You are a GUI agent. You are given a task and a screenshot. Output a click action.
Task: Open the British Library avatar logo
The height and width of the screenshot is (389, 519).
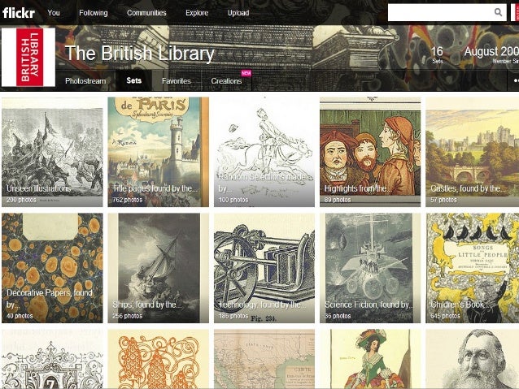28,57
